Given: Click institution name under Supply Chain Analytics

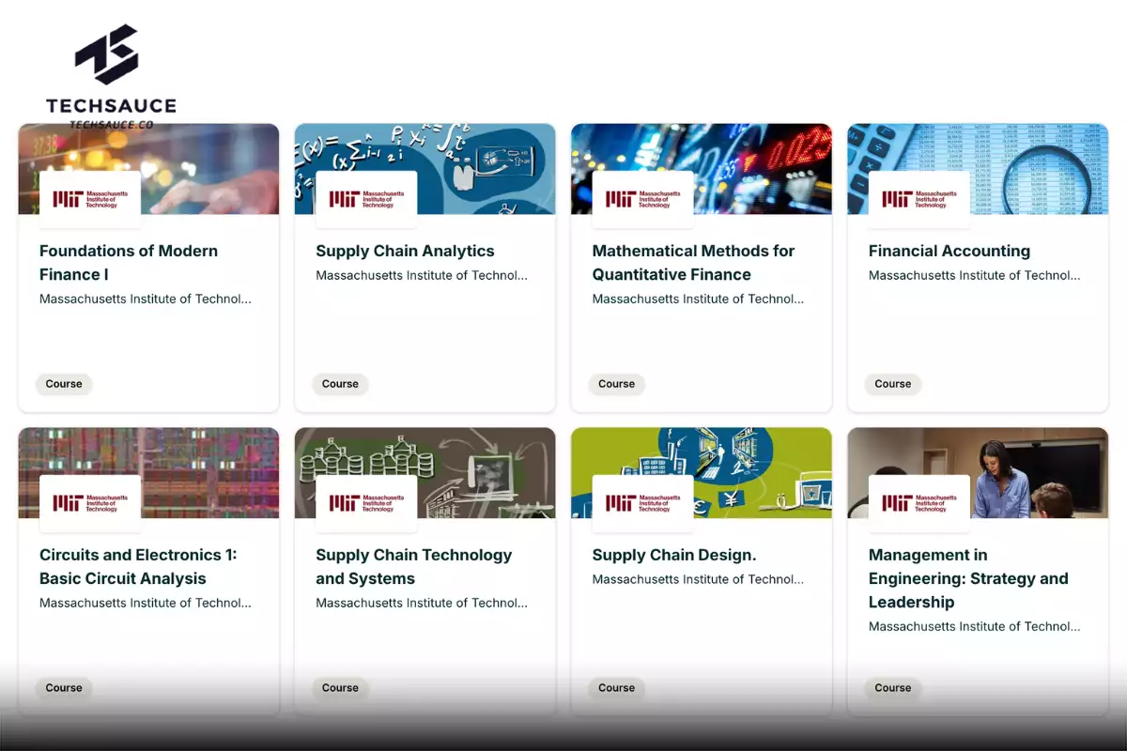Looking at the screenshot, I should (x=422, y=275).
